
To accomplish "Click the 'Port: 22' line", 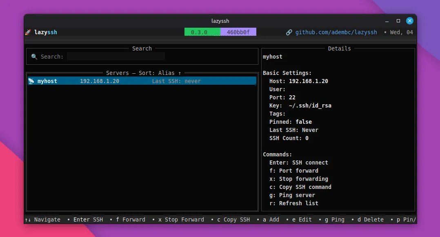I will pos(282,97).
